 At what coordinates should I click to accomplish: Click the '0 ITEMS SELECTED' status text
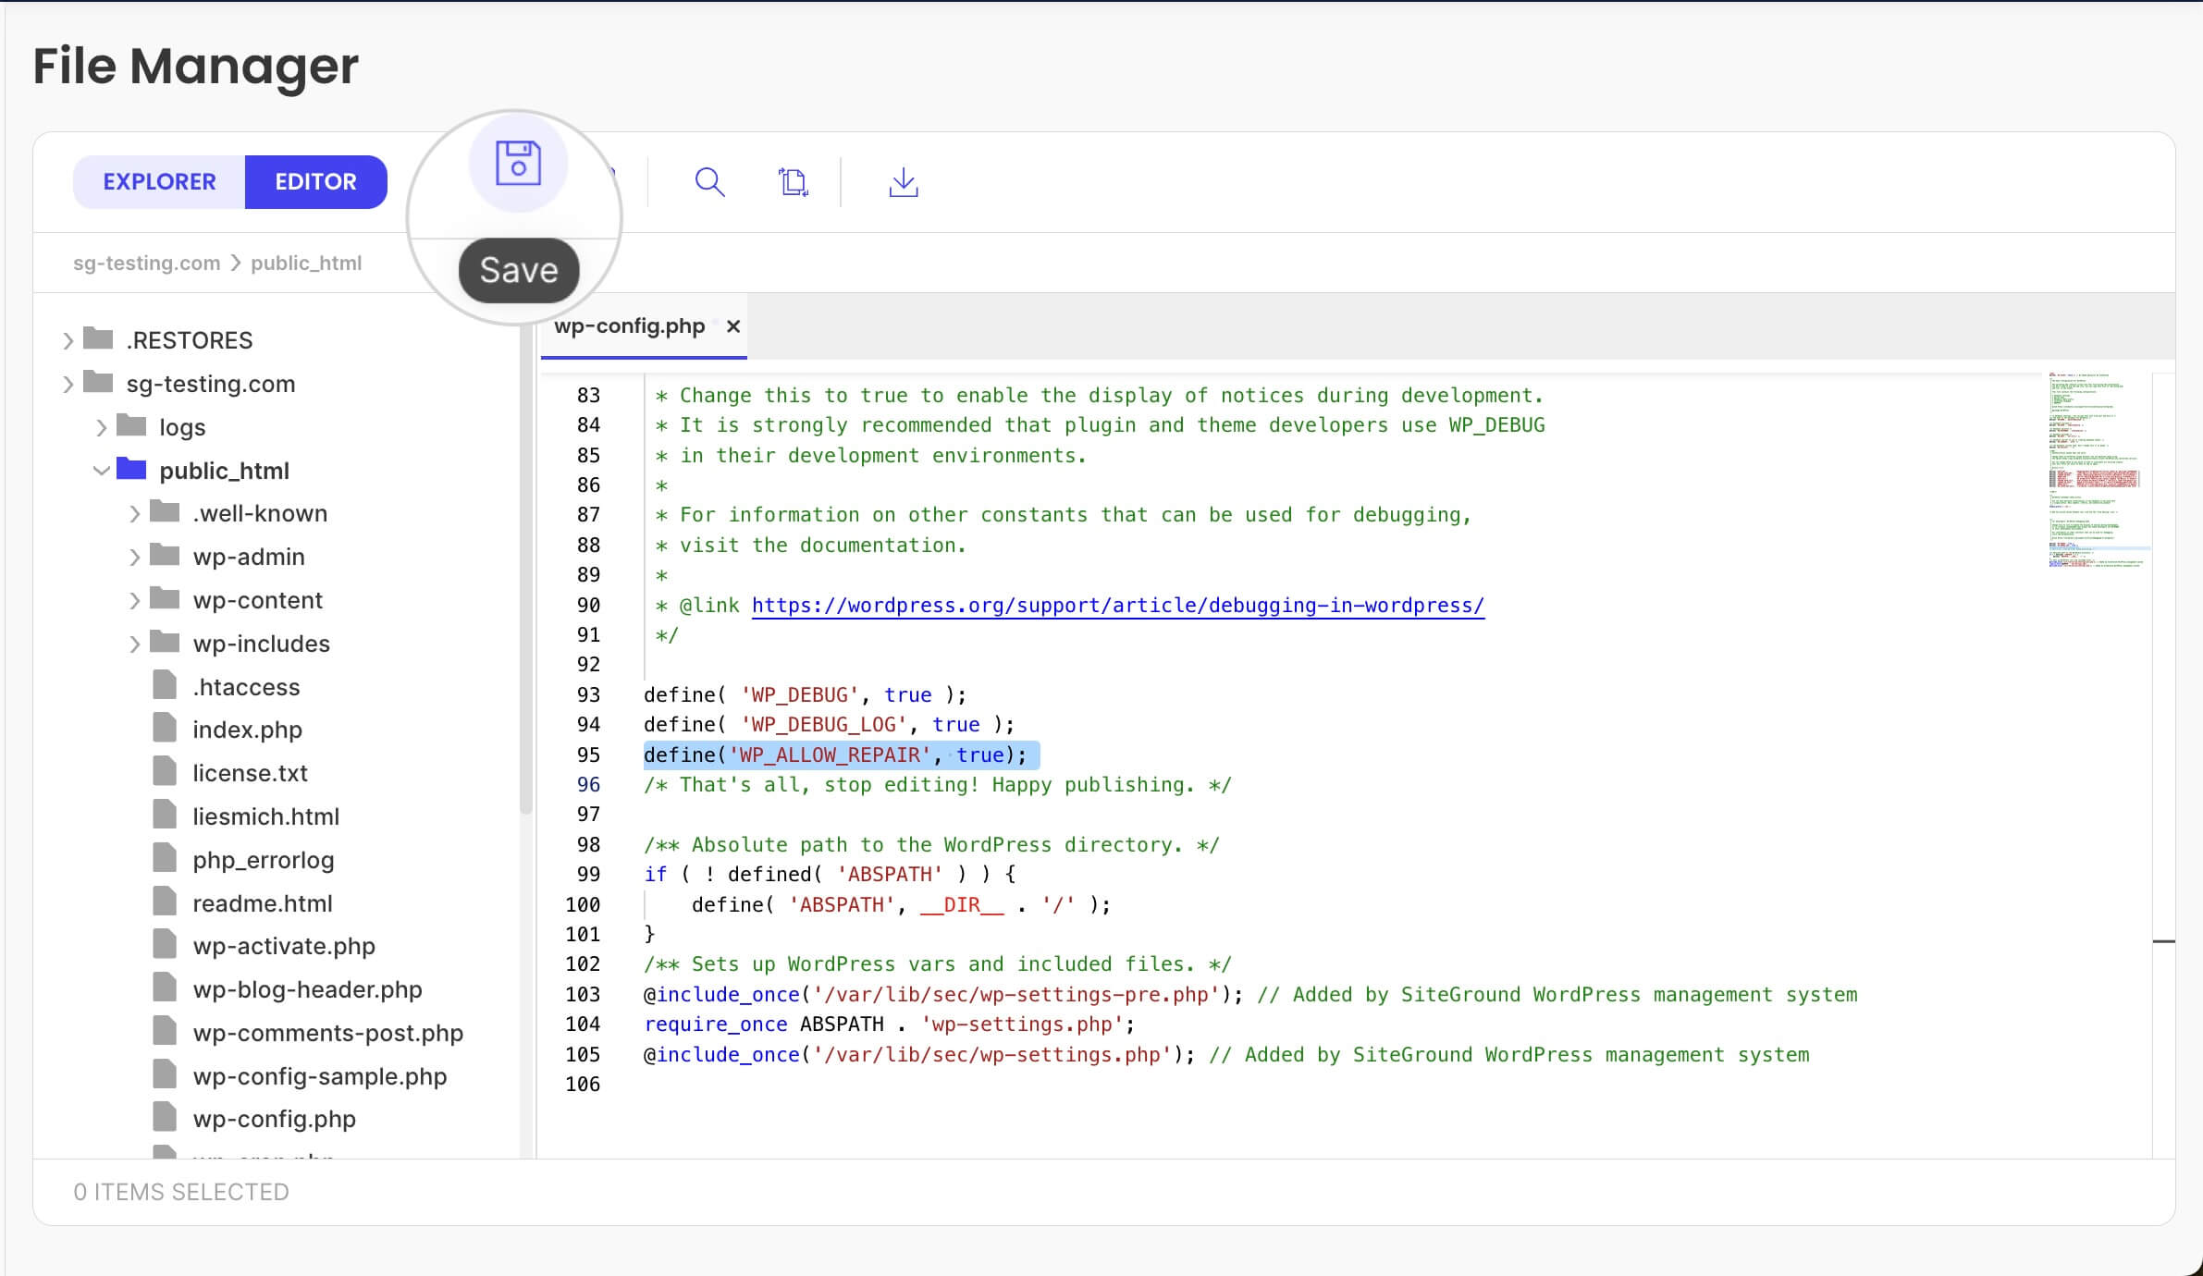click(181, 1192)
